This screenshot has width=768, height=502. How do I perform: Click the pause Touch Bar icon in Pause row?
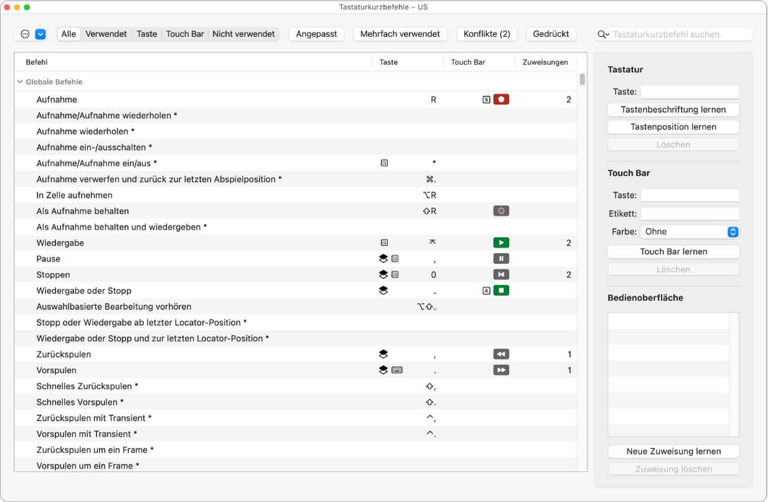(501, 259)
